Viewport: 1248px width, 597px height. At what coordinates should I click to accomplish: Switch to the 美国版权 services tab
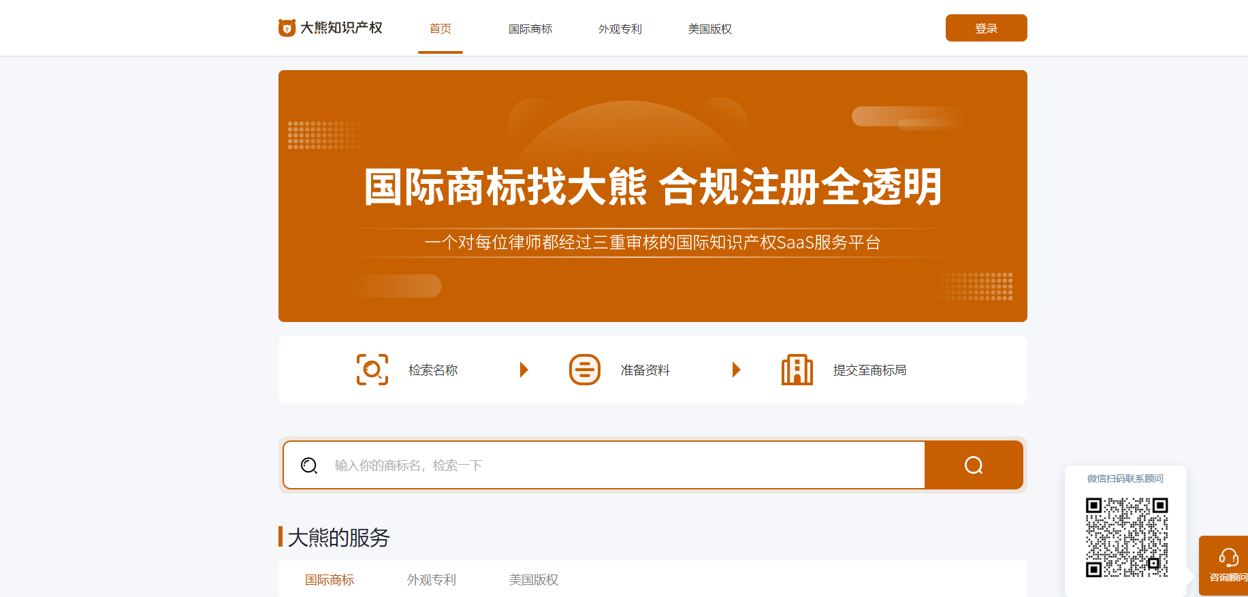tap(534, 580)
